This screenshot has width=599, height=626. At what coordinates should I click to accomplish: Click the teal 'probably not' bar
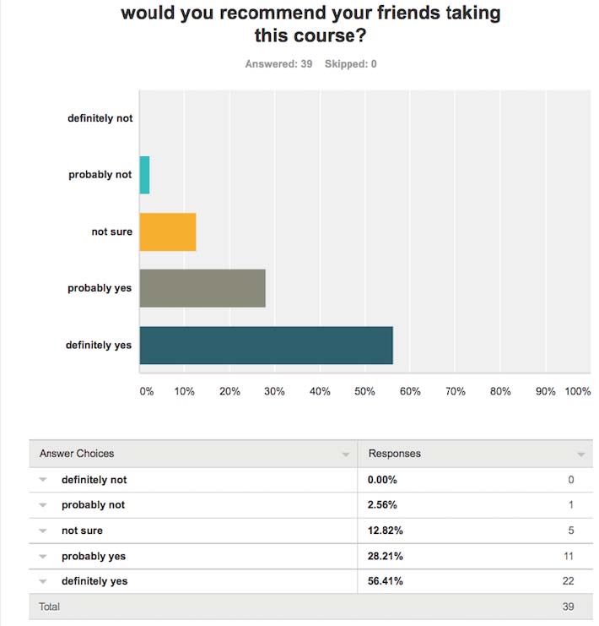pos(144,175)
